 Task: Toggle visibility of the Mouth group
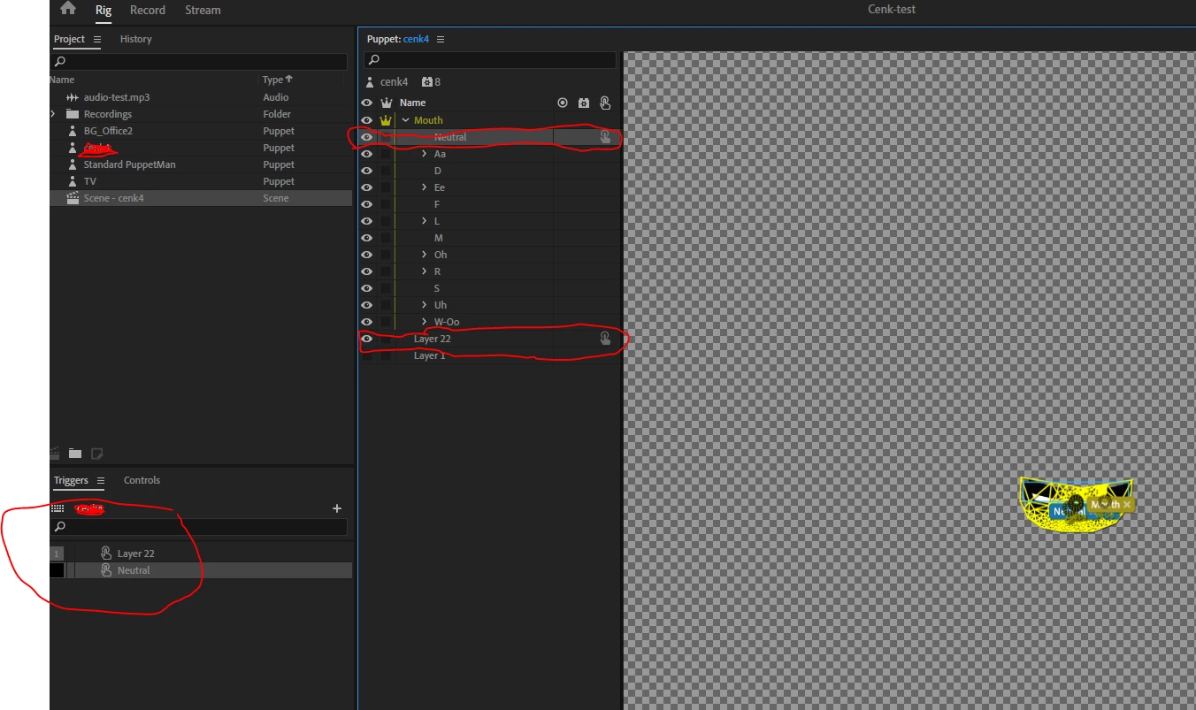(x=367, y=120)
